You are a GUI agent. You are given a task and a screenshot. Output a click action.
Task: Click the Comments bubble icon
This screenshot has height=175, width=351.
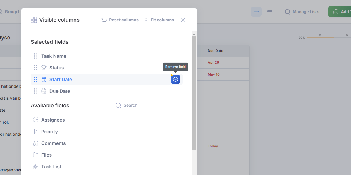(36, 143)
